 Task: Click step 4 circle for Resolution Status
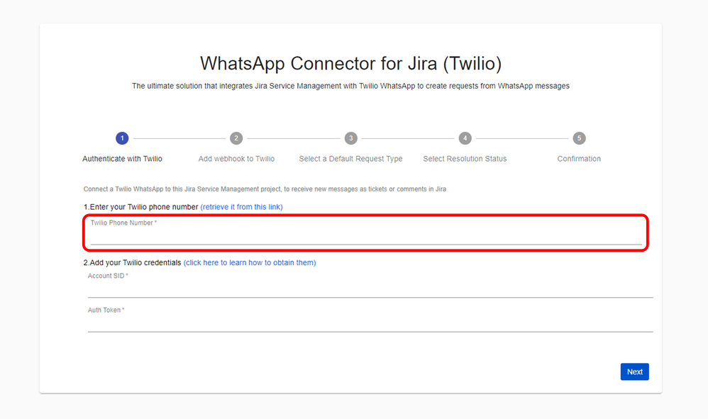[x=465, y=138]
